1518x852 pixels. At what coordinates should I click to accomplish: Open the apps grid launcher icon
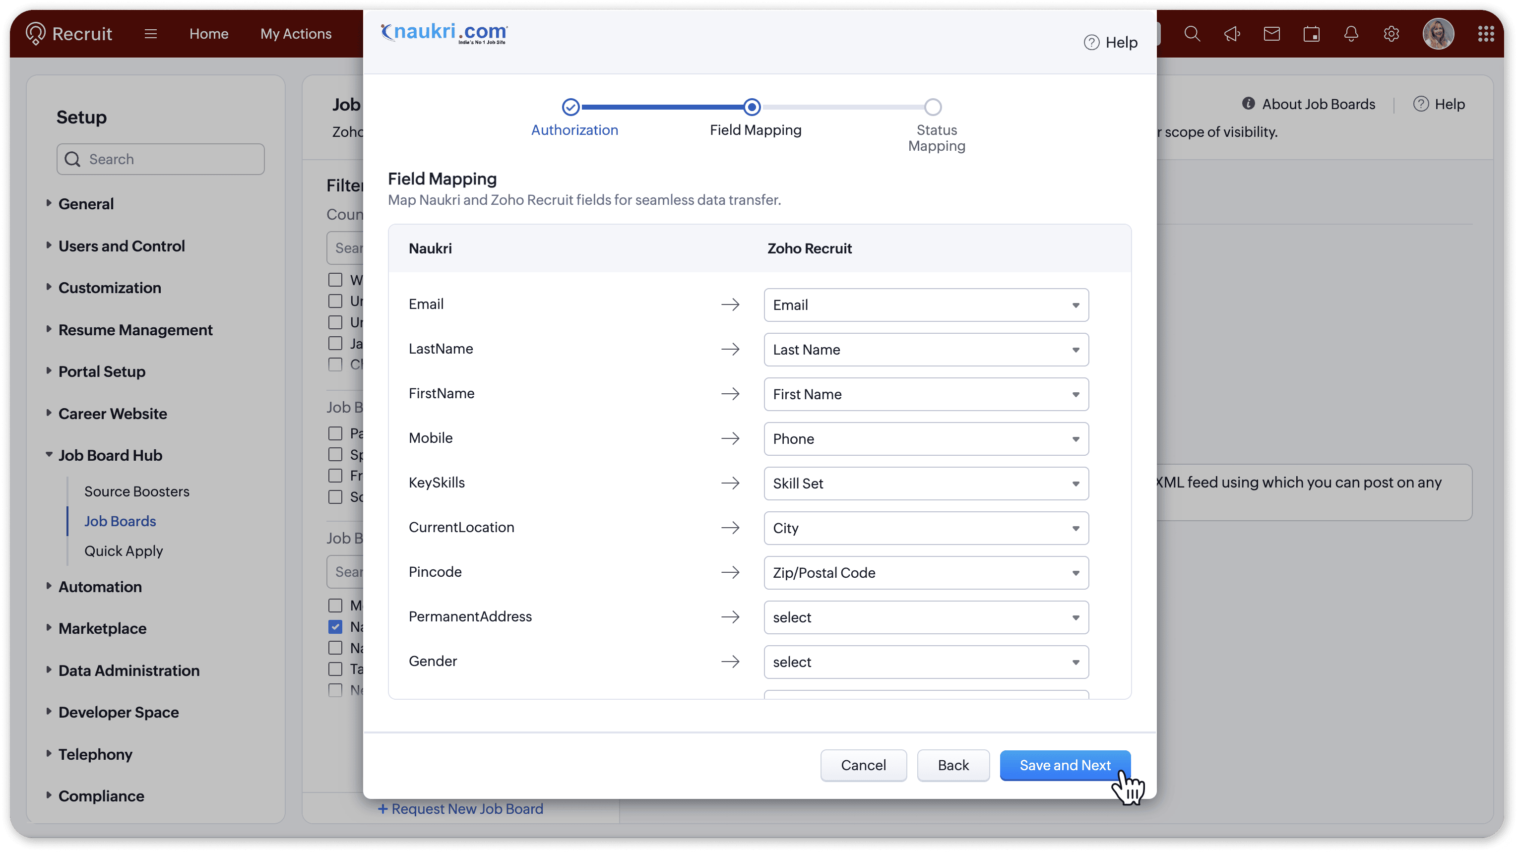point(1486,34)
